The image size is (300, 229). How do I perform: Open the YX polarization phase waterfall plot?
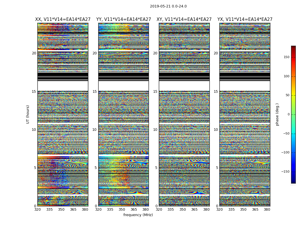tap(245, 114)
